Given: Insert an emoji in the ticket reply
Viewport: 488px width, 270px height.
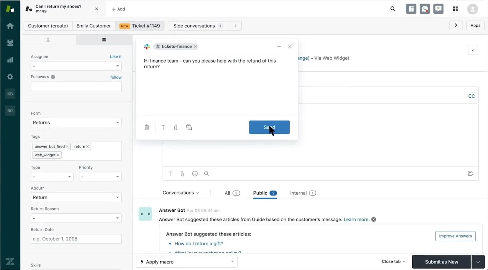Looking at the screenshot, I should [195, 174].
